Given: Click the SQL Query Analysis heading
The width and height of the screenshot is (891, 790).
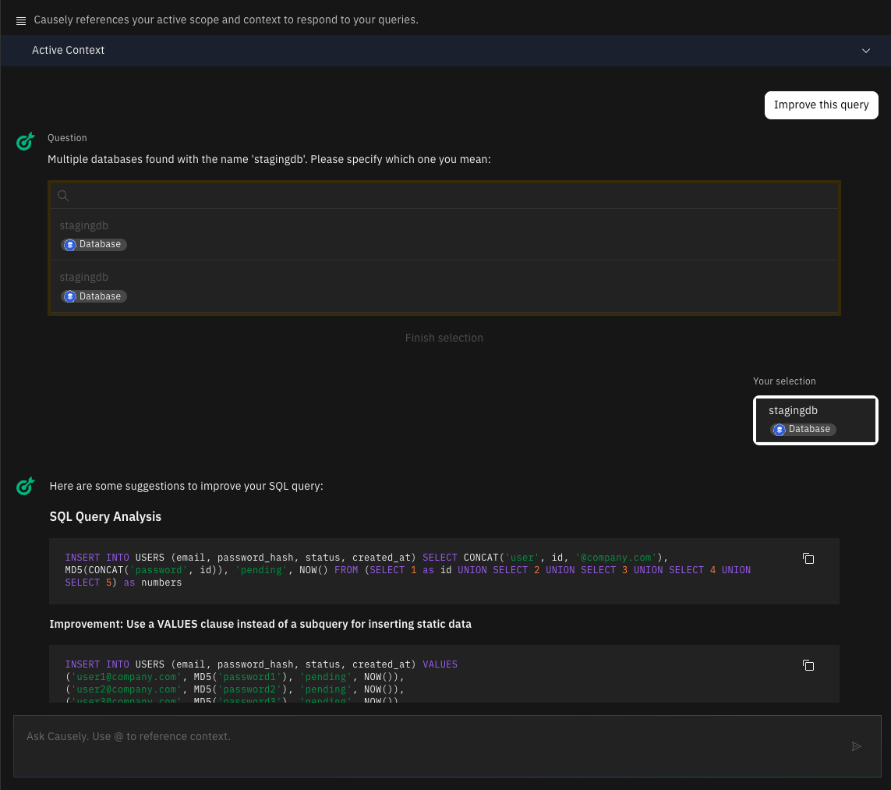Looking at the screenshot, I should click(x=105, y=516).
